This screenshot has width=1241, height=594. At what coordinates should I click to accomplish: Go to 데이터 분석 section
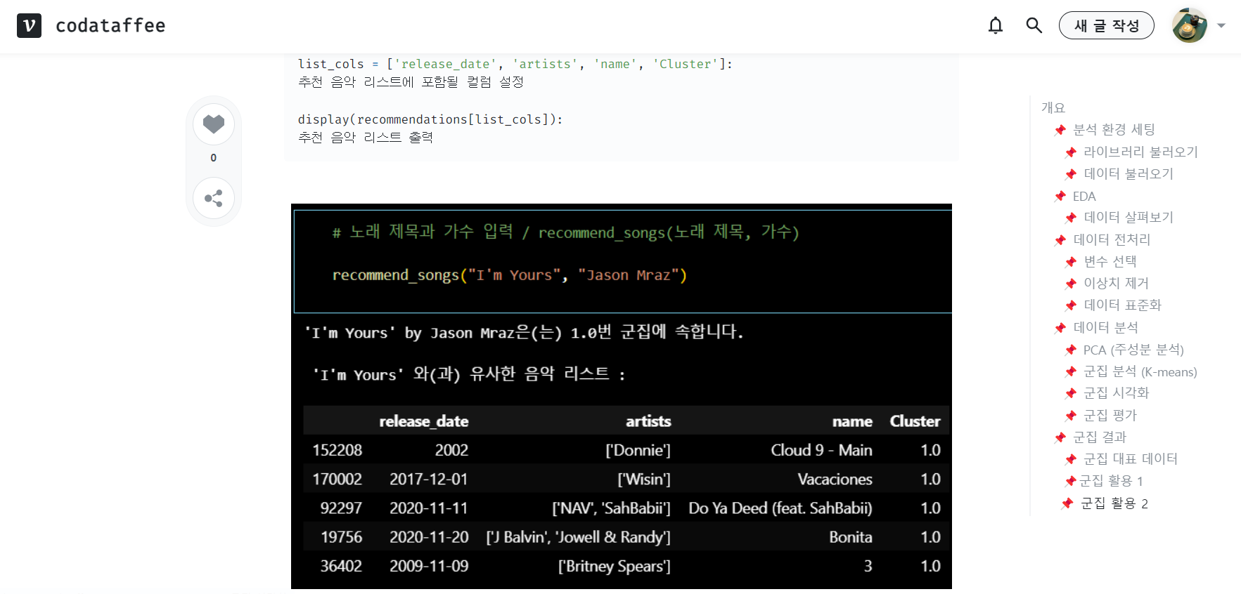(1105, 328)
